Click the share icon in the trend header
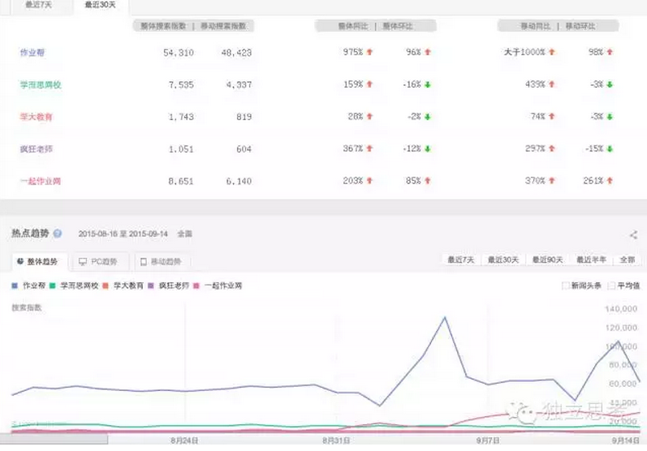Image resolution: width=647 pixels, height=451 pixels. 633,235
